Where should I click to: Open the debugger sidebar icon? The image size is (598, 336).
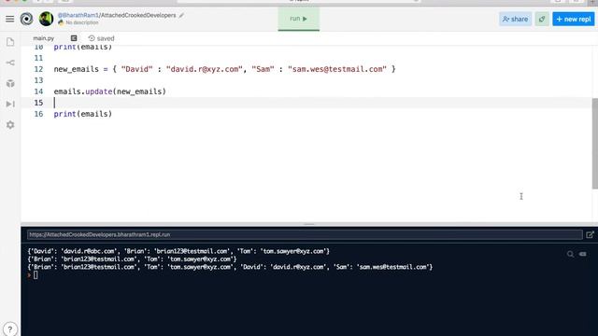[10, 104]
